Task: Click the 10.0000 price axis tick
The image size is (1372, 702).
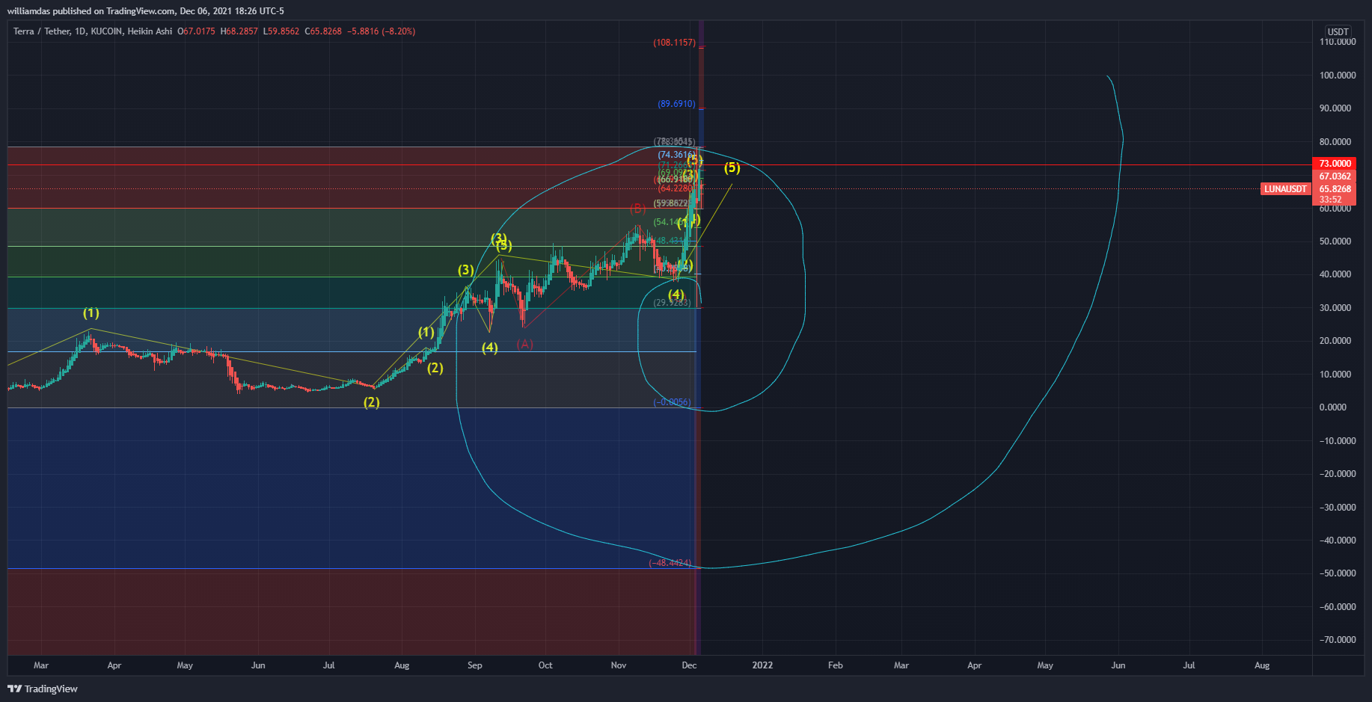Action: 1335,375
